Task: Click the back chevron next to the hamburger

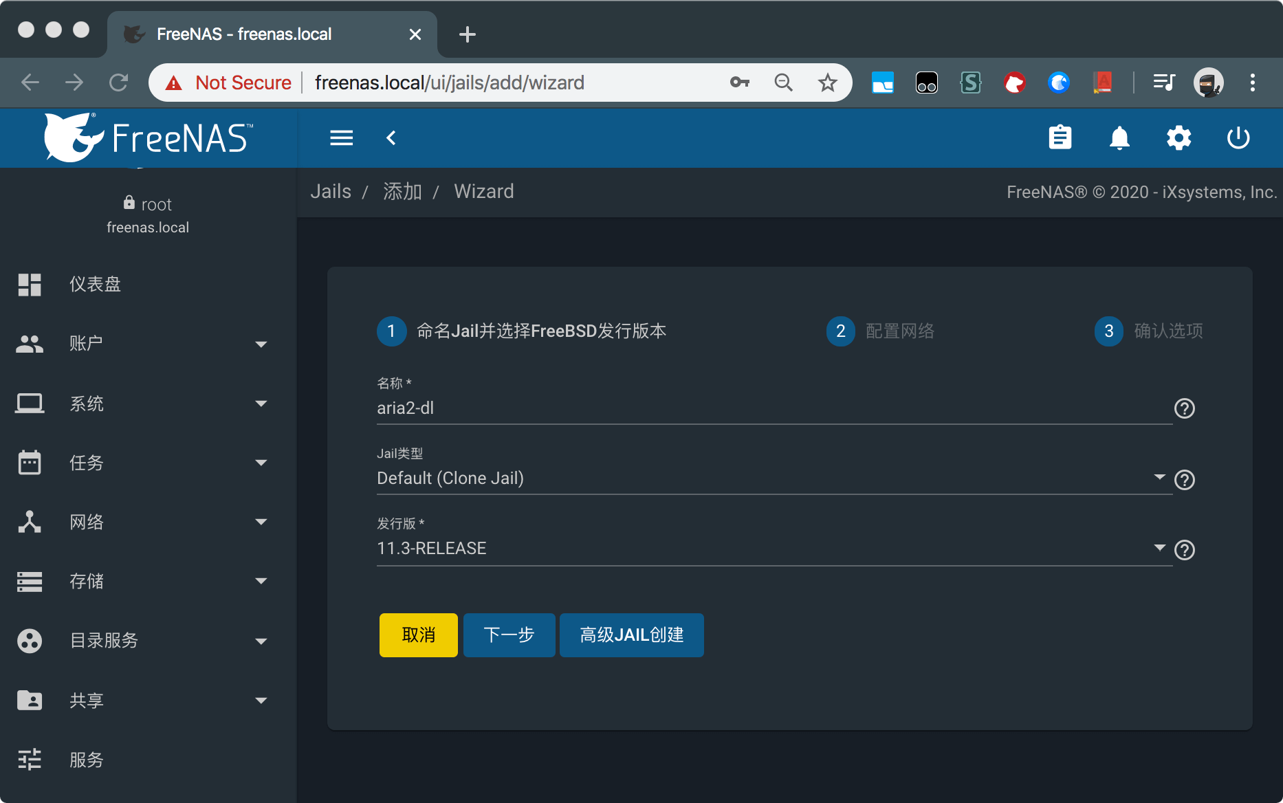Action: (x=391, y=137)
